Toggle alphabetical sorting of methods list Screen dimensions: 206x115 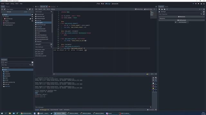[51, 44]
